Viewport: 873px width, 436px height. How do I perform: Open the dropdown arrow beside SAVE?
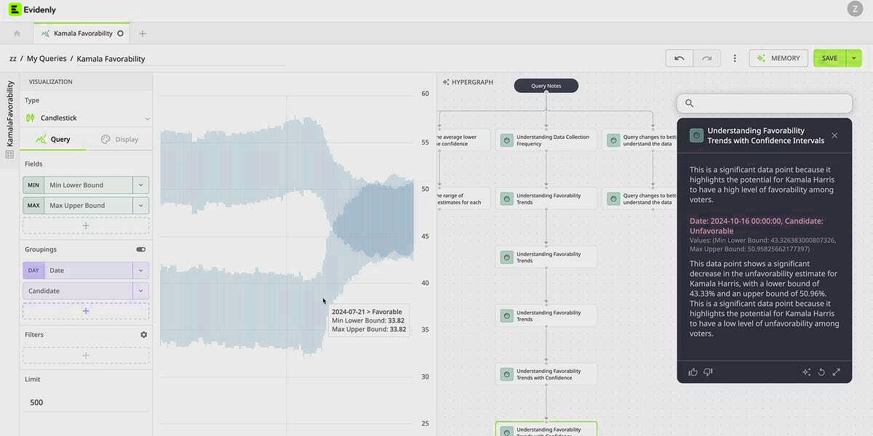(x=854, y=58)
